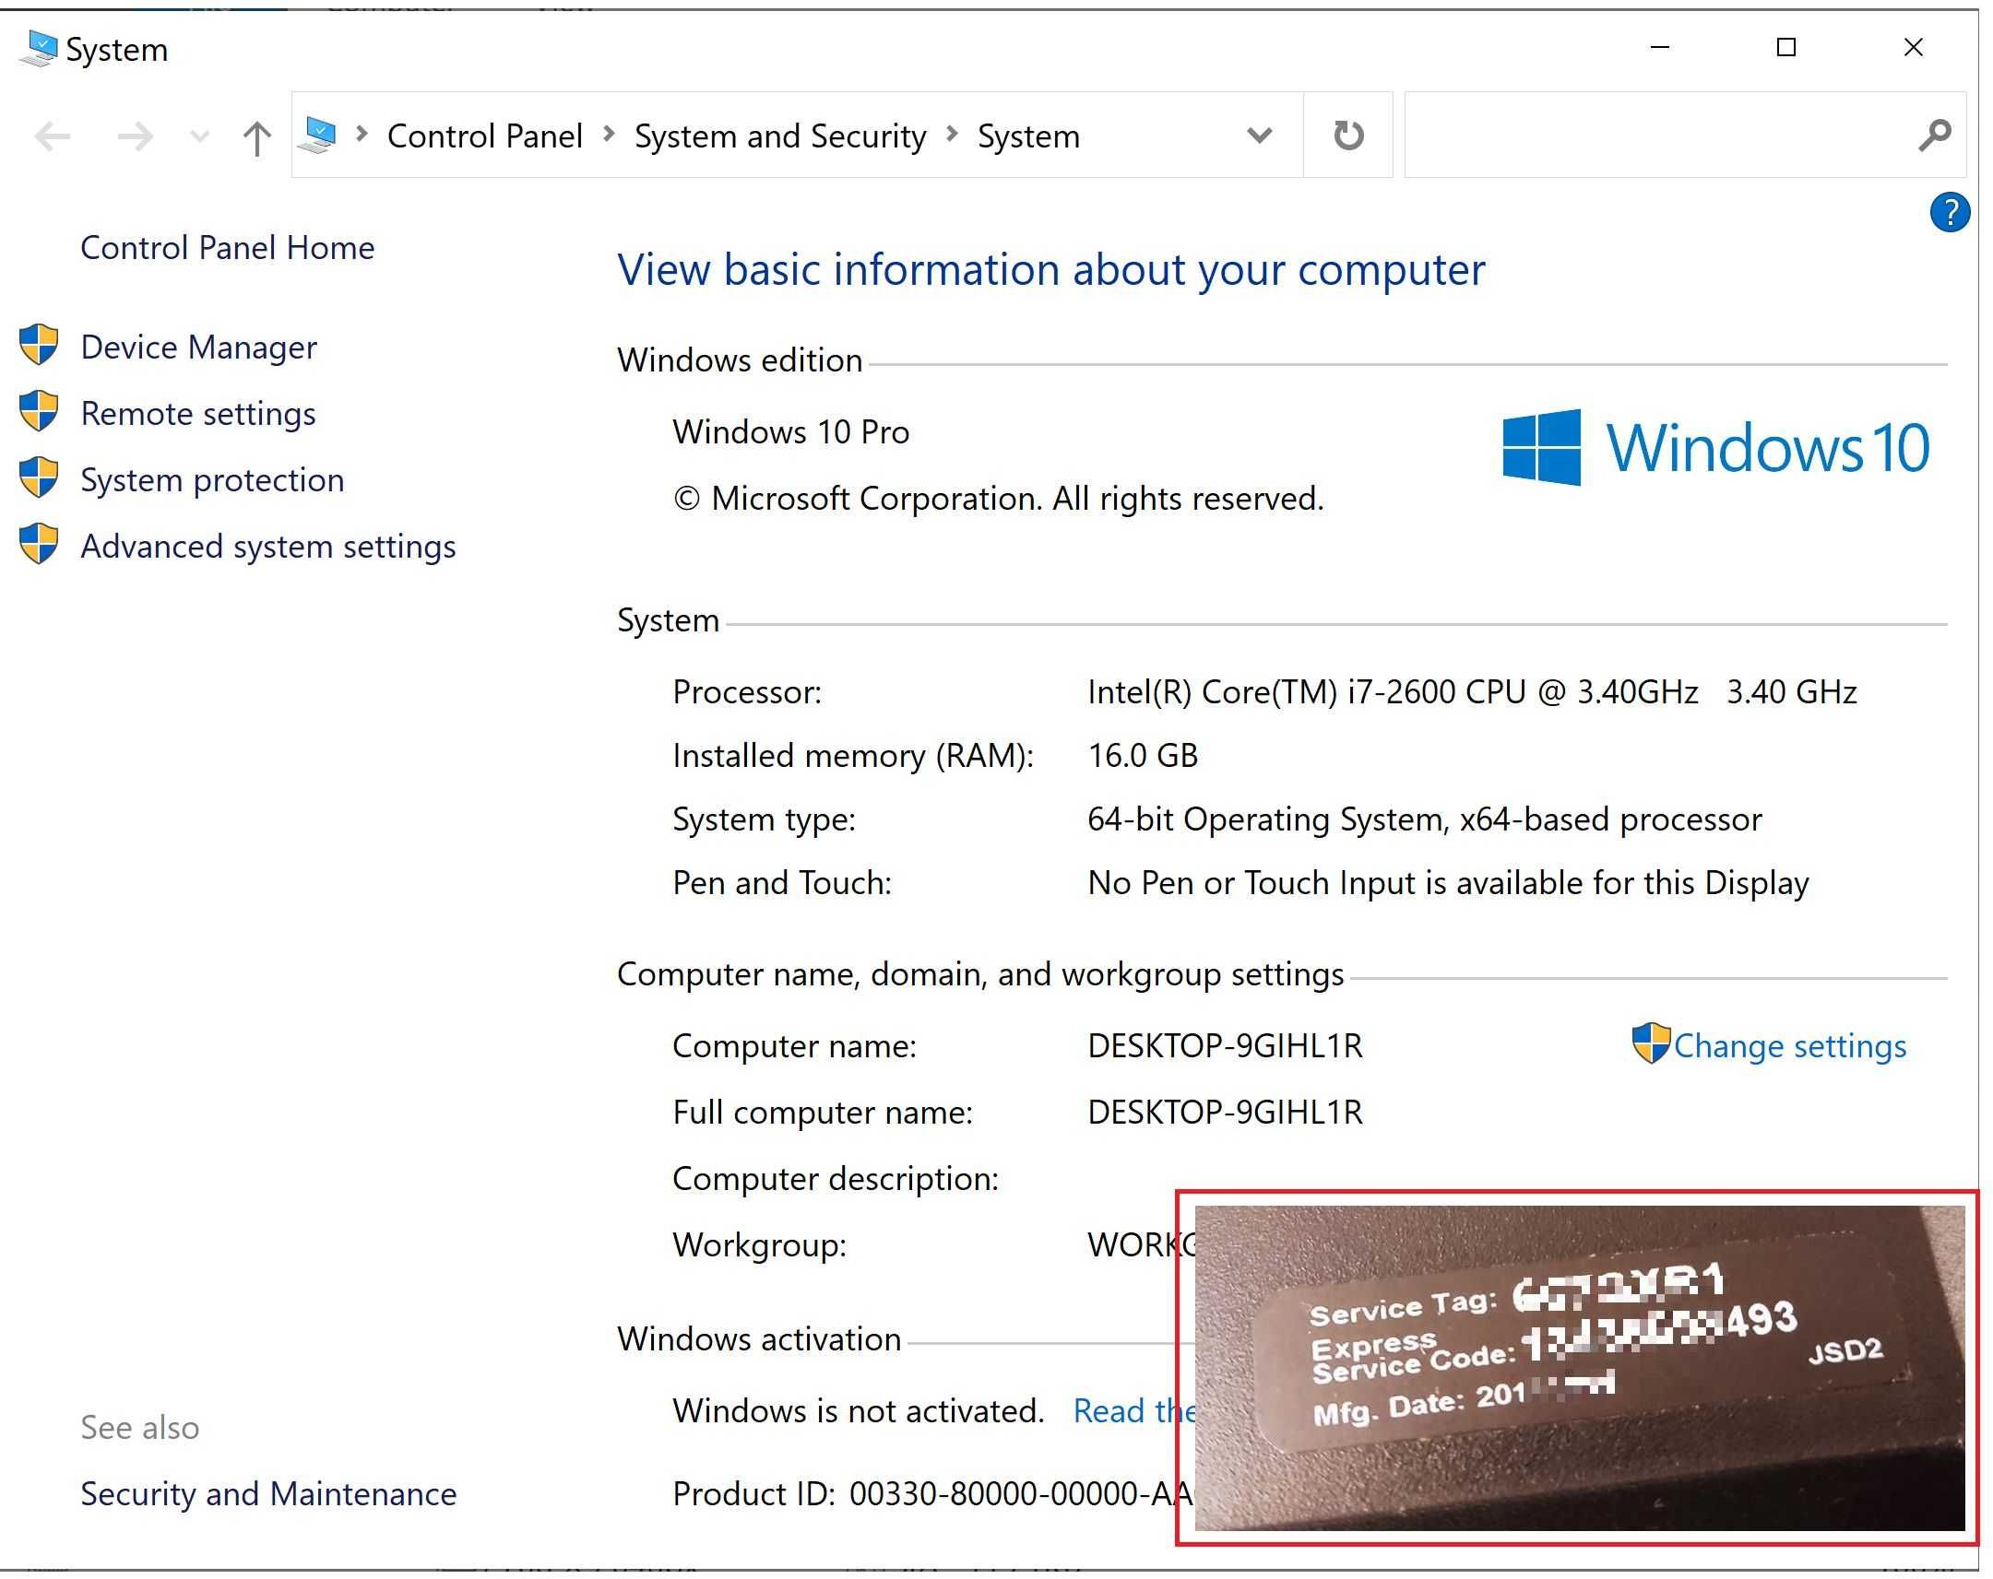Click the shield icon beside Remote settings
Image resolution: width=1993 pixels, height=1579 pixels.
pyautogui.click(x=39, y=411)
